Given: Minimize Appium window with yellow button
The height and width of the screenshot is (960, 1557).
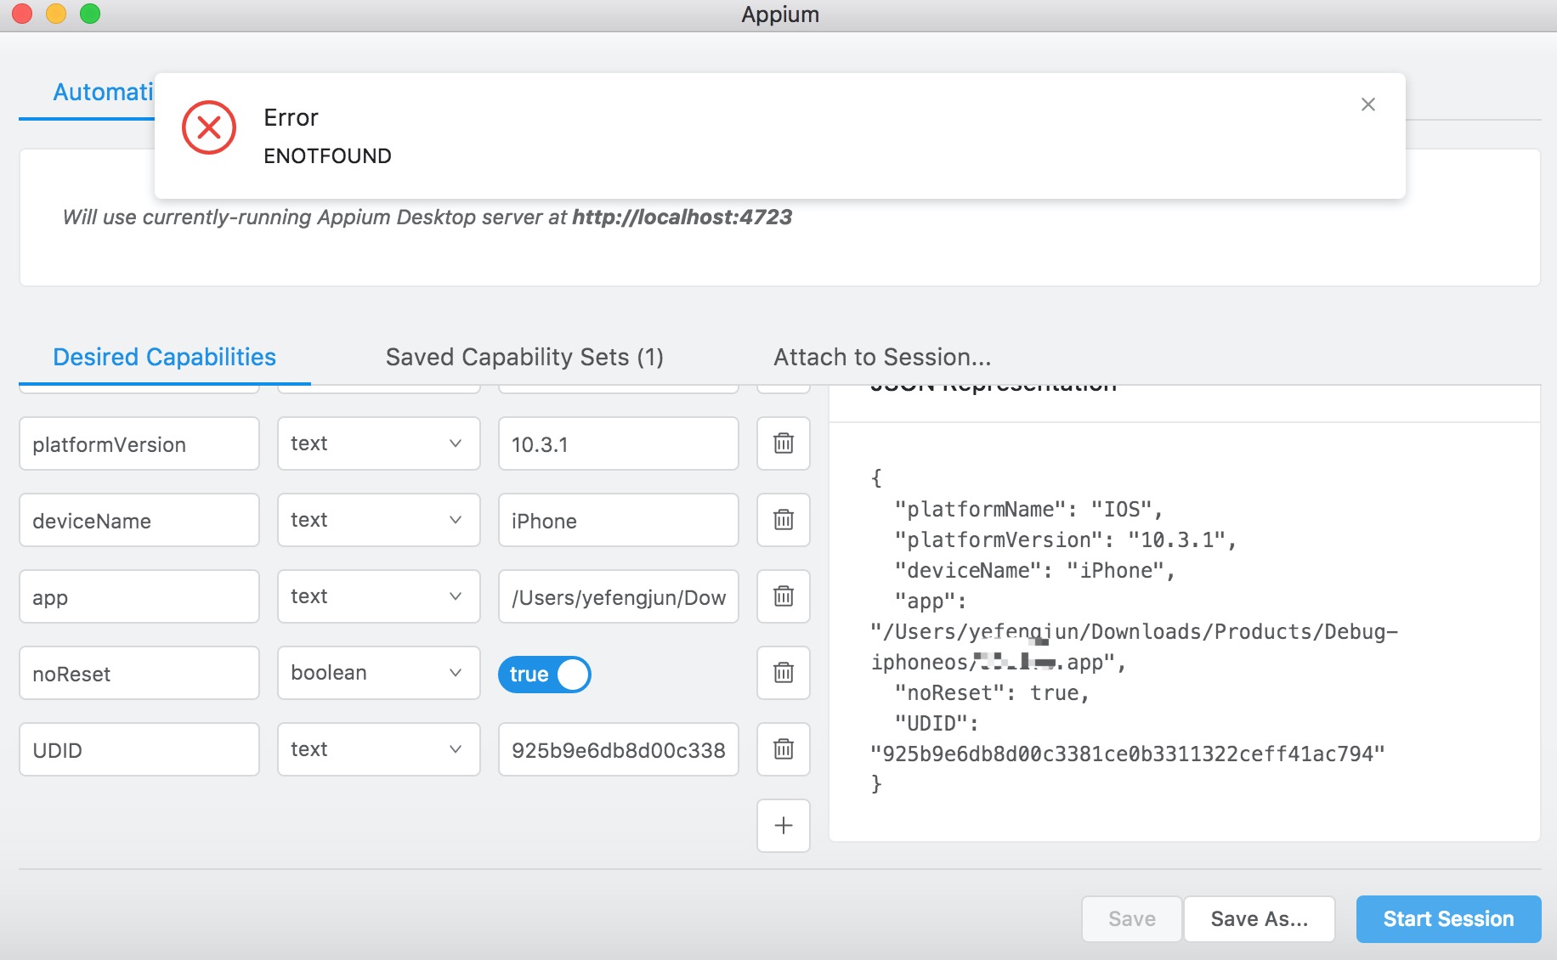Looking at the screenshot, I should coord(56,14).
